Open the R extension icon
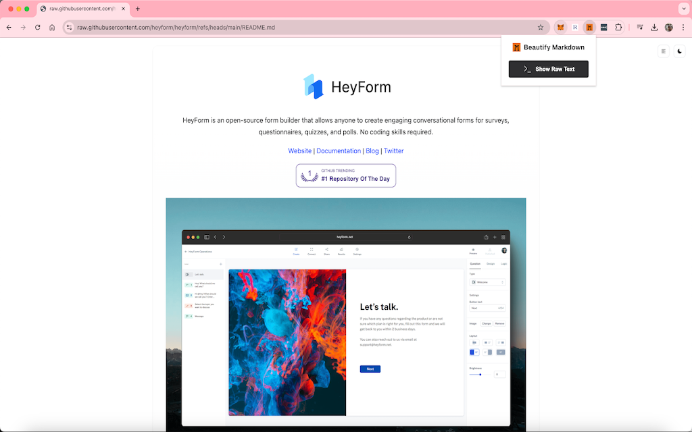Image resolution: width=692 pixels, height=432 pixels. coord(575,27)
